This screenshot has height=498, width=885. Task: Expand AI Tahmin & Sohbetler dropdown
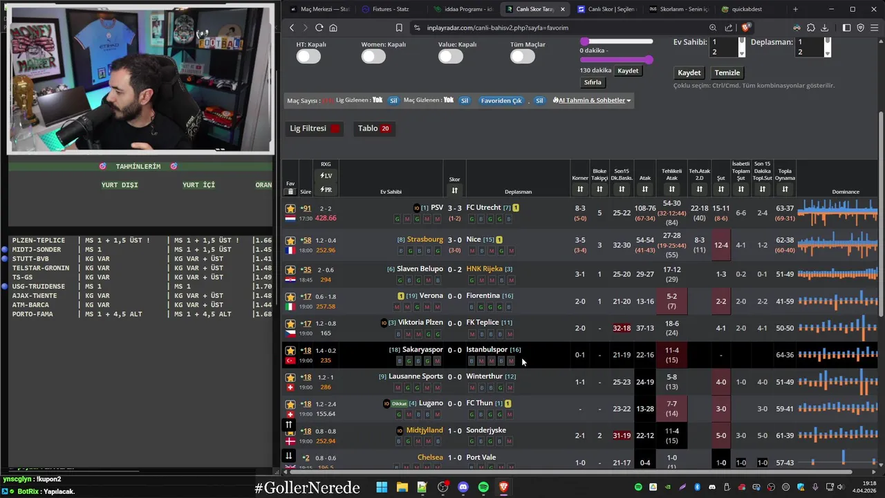tap(592, 100)
